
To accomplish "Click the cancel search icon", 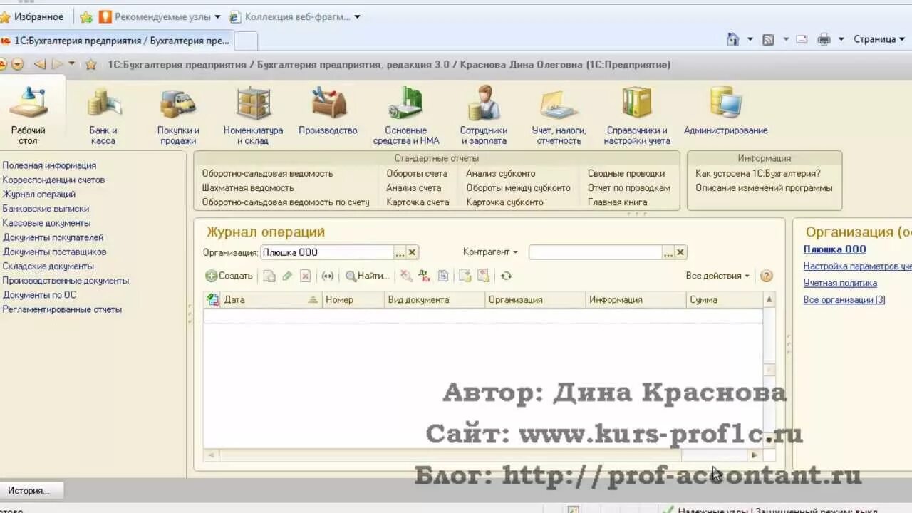I will (406, 276).
